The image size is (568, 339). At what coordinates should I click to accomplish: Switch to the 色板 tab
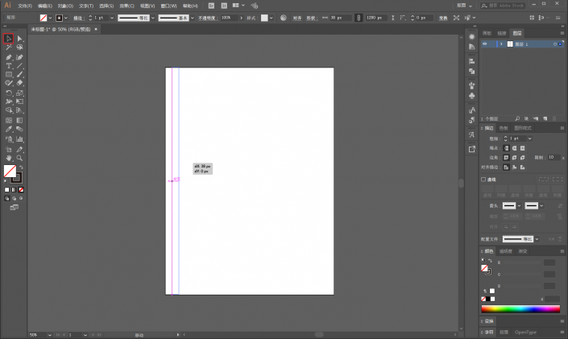click(504, 128)
